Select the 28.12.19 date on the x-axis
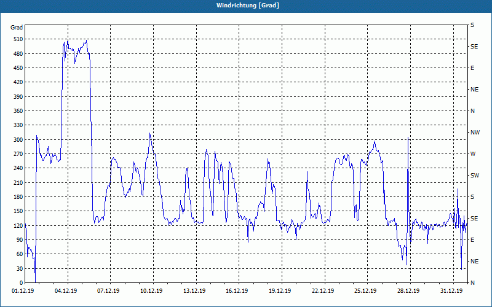The width and height of the screenshot is (492, 307). pyautogui.click(x=408, y=291)
